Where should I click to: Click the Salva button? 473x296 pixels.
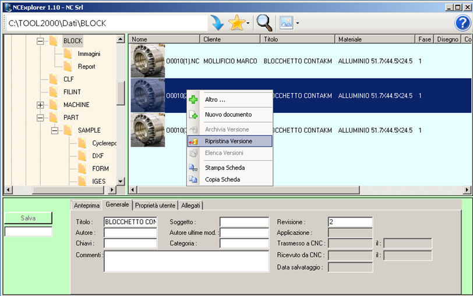(x=29, y=218)
